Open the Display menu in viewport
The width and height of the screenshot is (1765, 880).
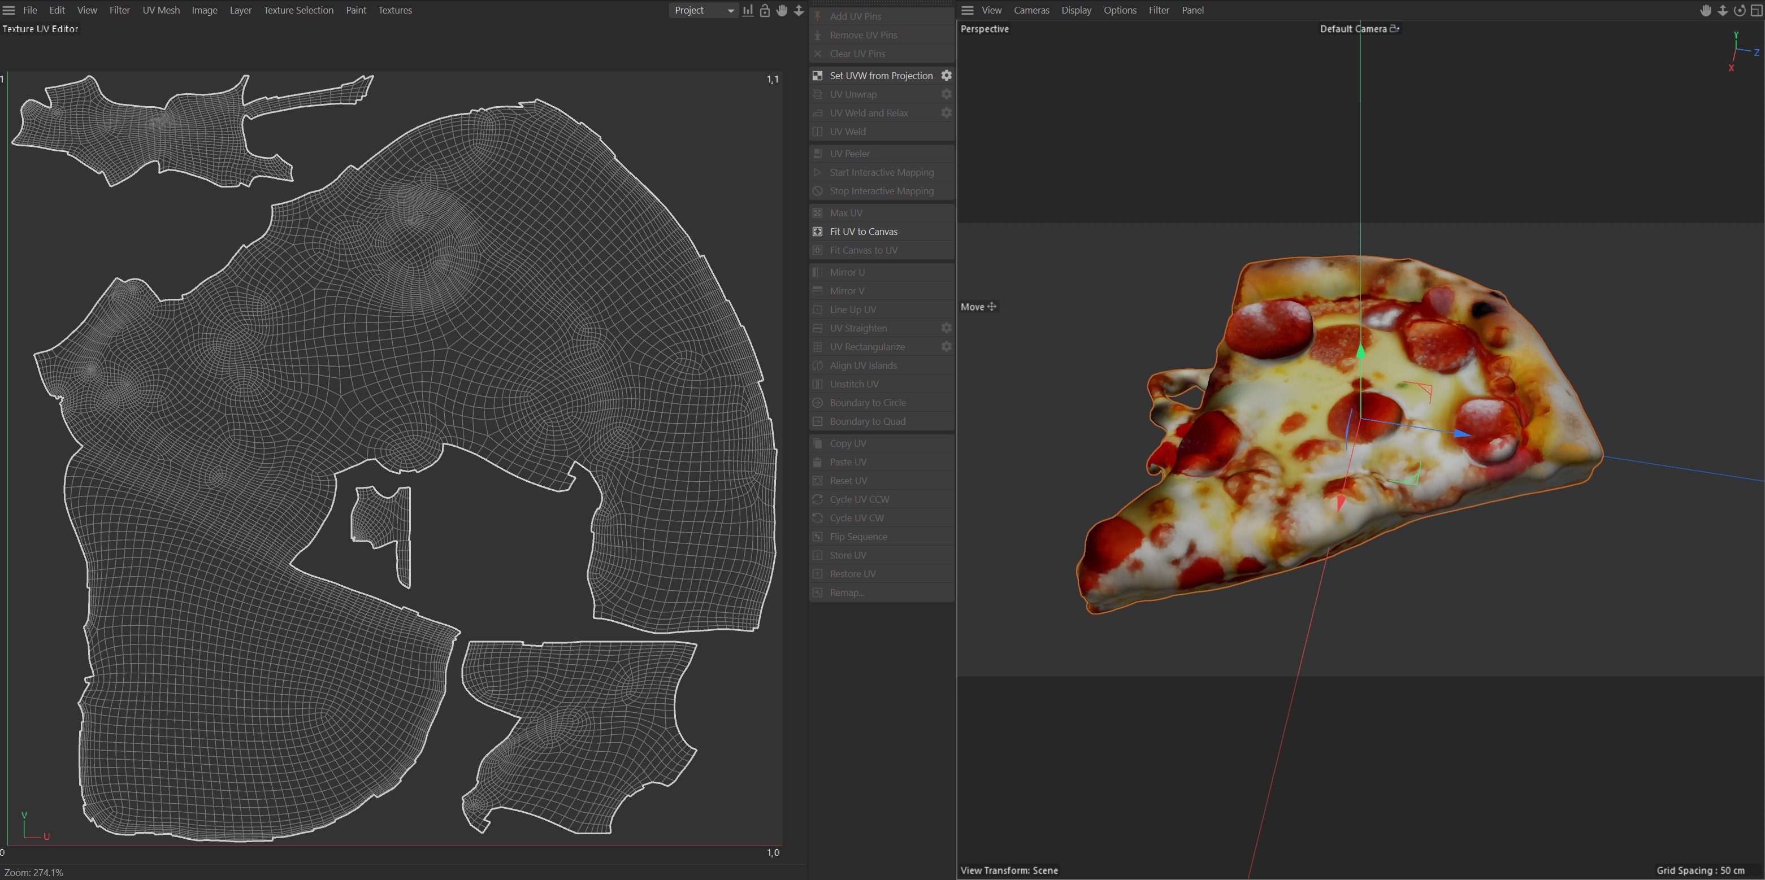[1077, 10]
